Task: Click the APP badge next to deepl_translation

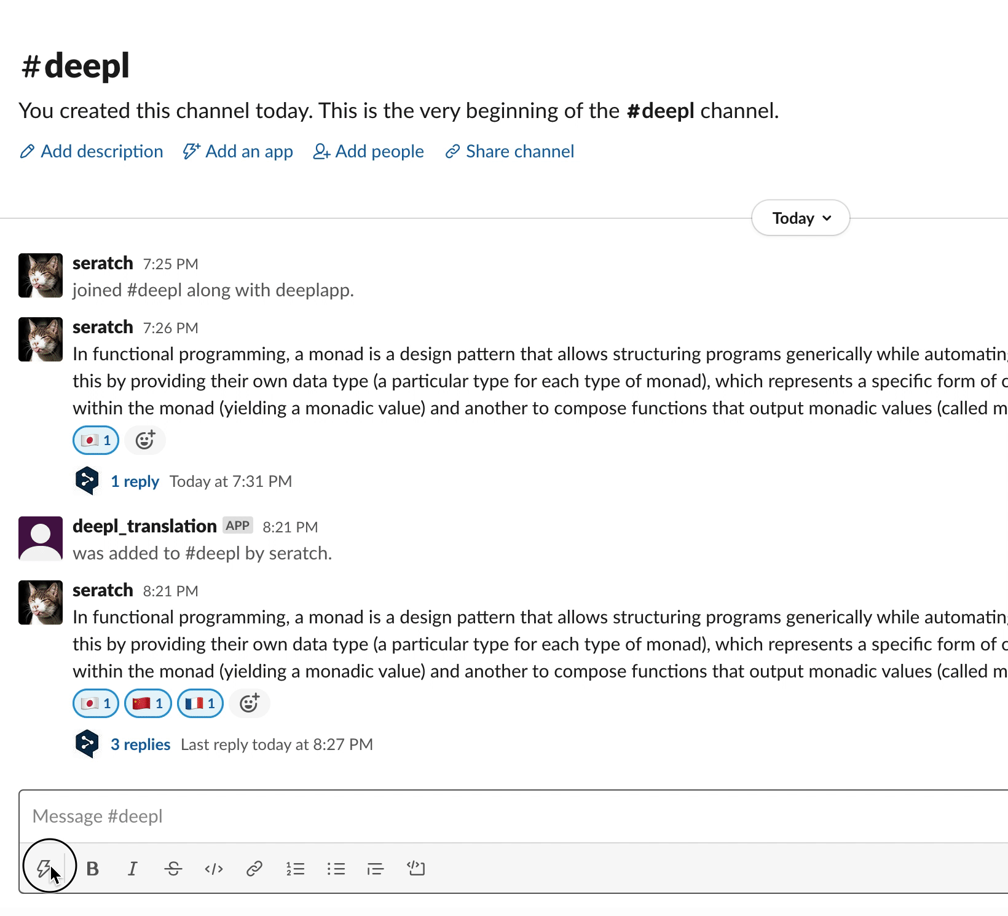Action: pyautogui.click(x=238, y=526)
